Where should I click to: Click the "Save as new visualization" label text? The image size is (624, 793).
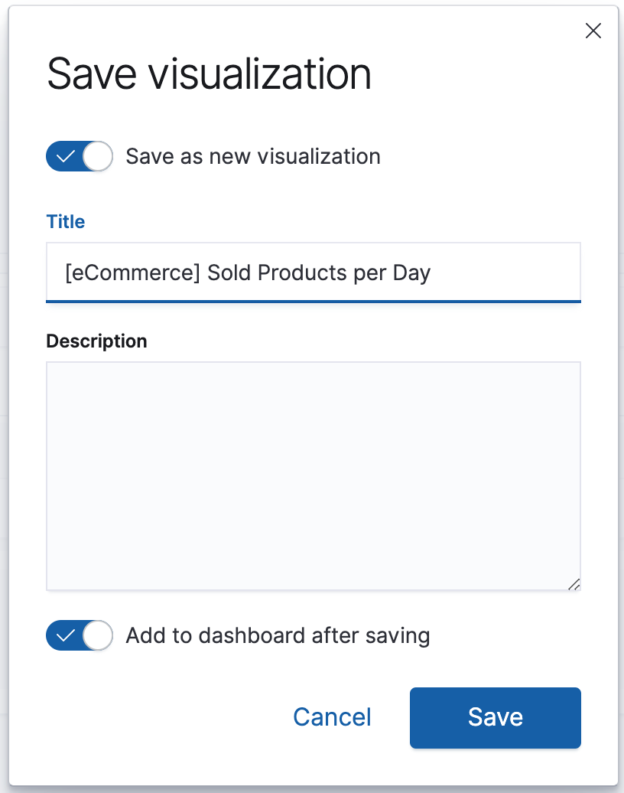(252, 157)
